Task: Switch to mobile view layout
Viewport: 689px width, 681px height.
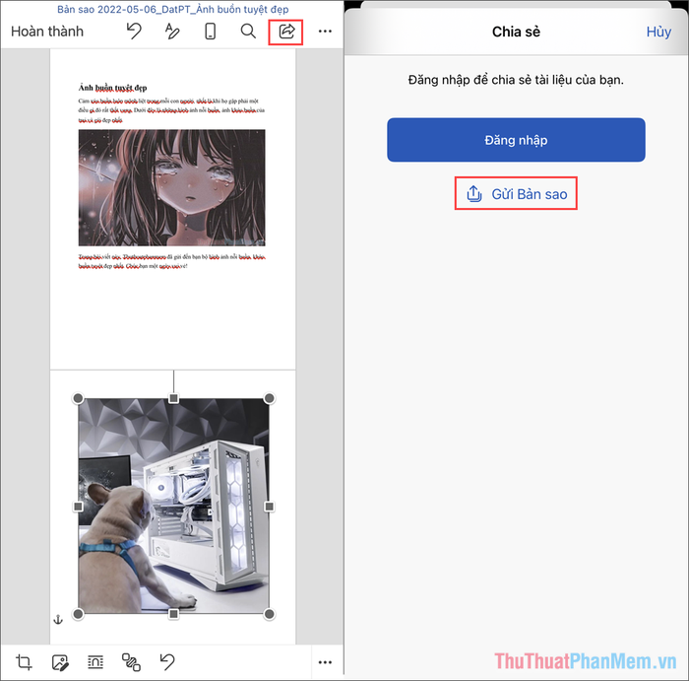Action: click(210, 32)
